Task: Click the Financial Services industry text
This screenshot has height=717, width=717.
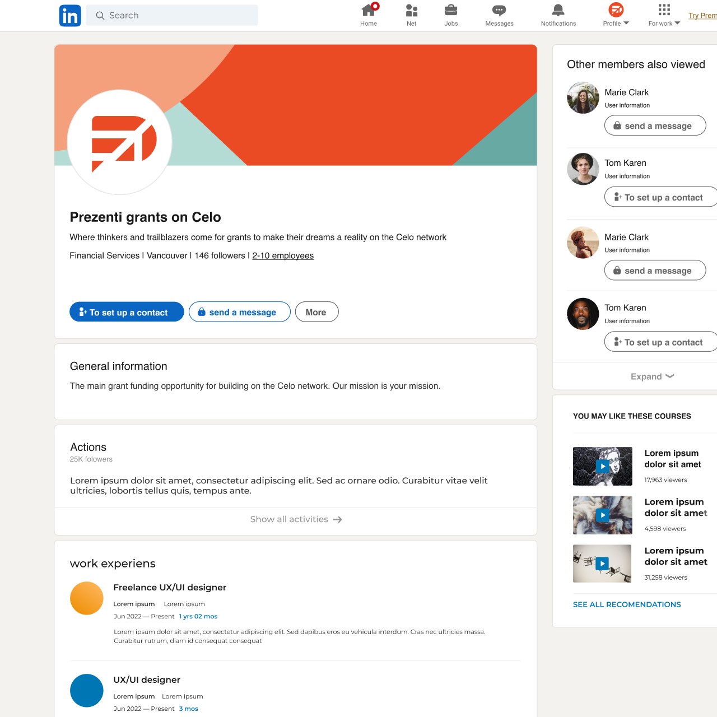Action: pyautogui.click(x=105, y=255)
